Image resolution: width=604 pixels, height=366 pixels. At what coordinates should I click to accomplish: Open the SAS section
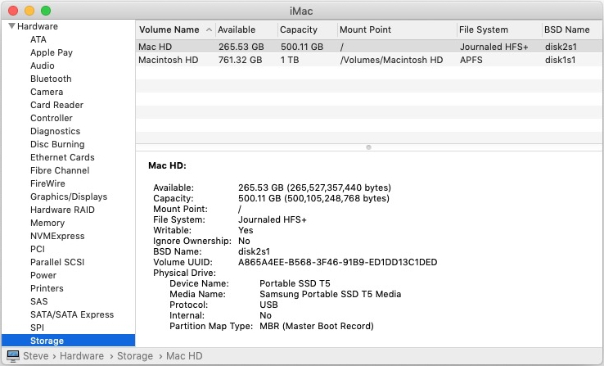pyautogui.click(x=39, y=301)
